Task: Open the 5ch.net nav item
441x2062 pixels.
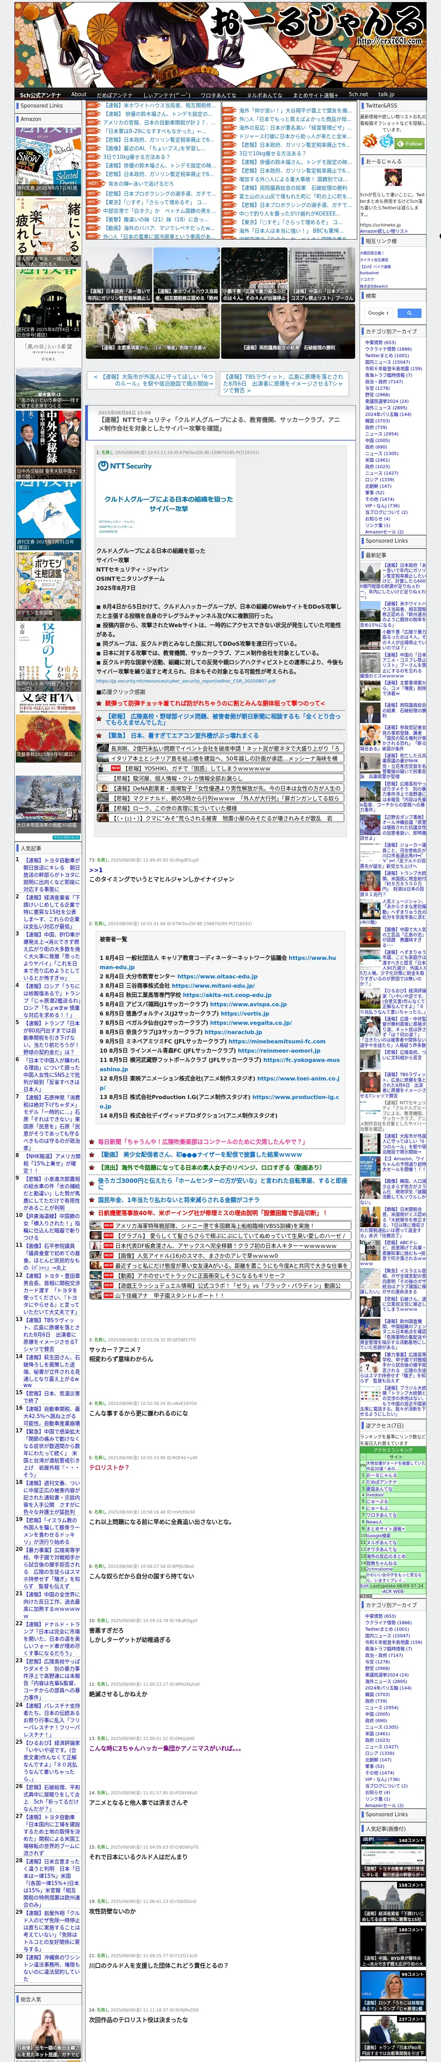Action: pyautogui.click(x=359, y=95)
